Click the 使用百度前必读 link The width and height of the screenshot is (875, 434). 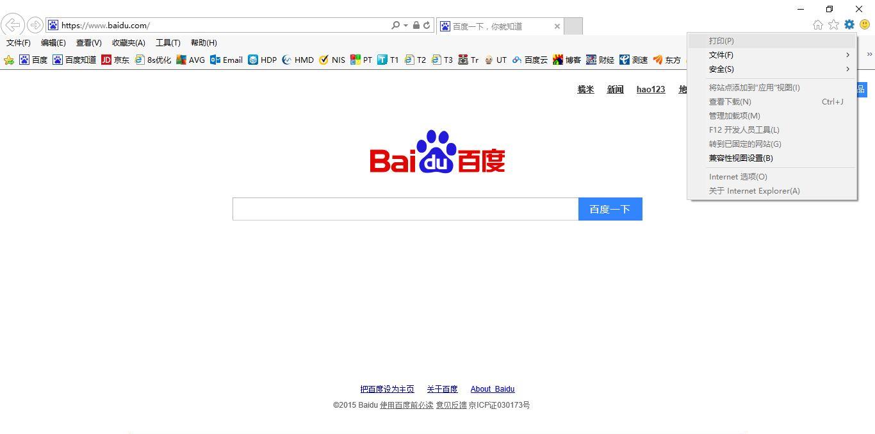[x=407, y=405]
